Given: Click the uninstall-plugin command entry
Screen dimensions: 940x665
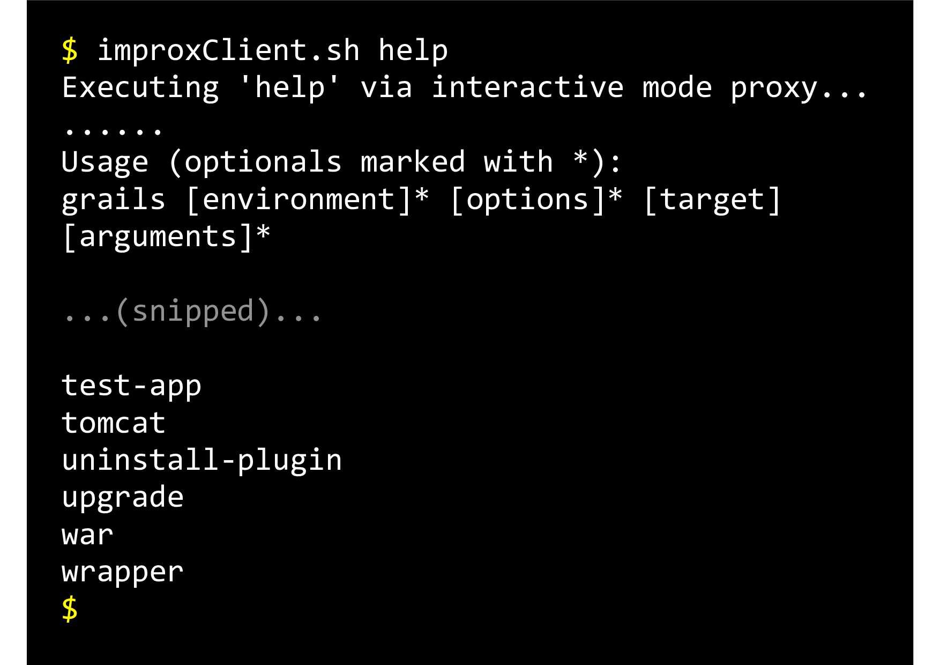Looking at the screenshot, I should [x=202, y=460].
